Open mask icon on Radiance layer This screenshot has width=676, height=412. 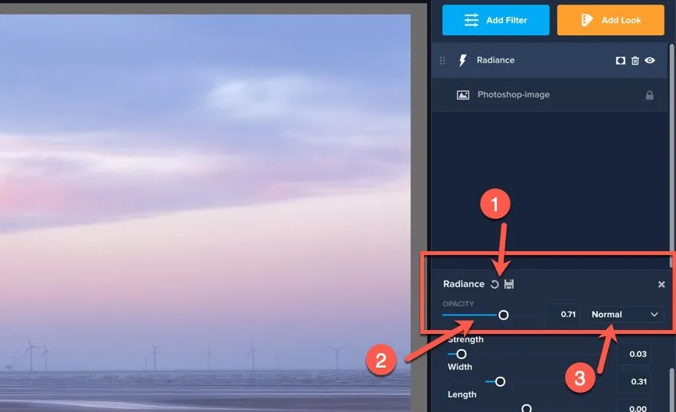[x=620, y=60]
